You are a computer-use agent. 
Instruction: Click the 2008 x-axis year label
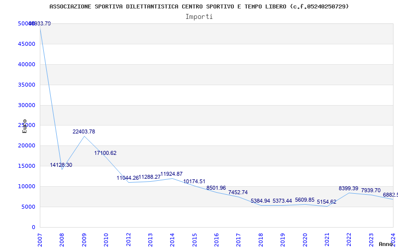[62, 240]
